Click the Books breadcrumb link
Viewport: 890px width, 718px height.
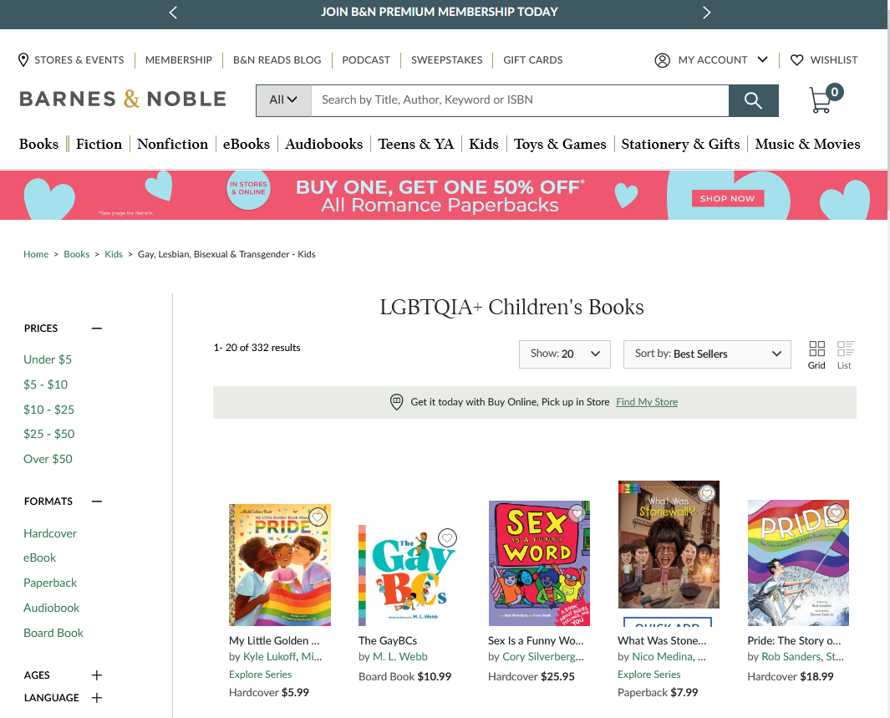click(x=77, y=254)
